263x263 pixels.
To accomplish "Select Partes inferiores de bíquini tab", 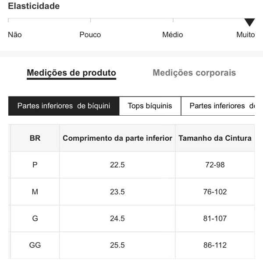I will [64, 106].
